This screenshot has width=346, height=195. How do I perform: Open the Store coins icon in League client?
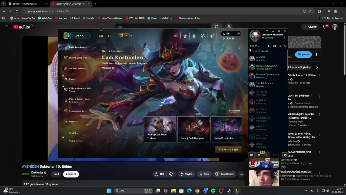[x=212, y=36]
